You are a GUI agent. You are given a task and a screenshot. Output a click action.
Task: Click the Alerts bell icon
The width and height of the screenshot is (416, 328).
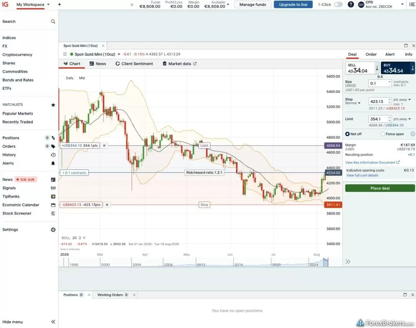pos(53,163)
